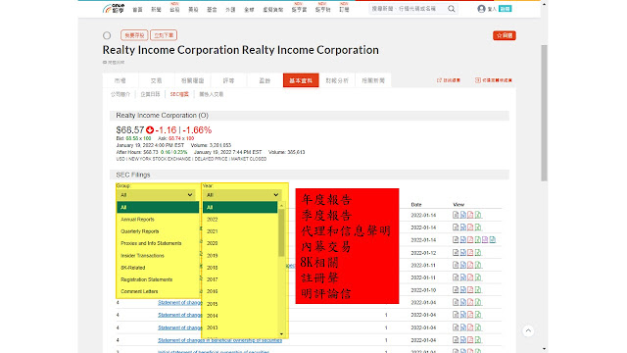Click the teal file icon in View column
Viewport: 627px width, 353px height.
pyautogui.click(x=493, y=239)
